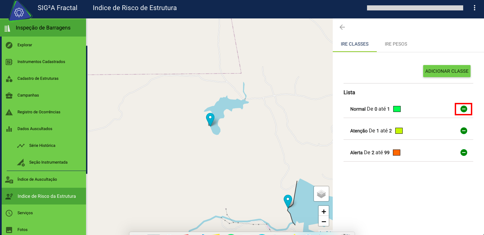
Task: Click the gray user name bar in header
Action: (415, 8)
